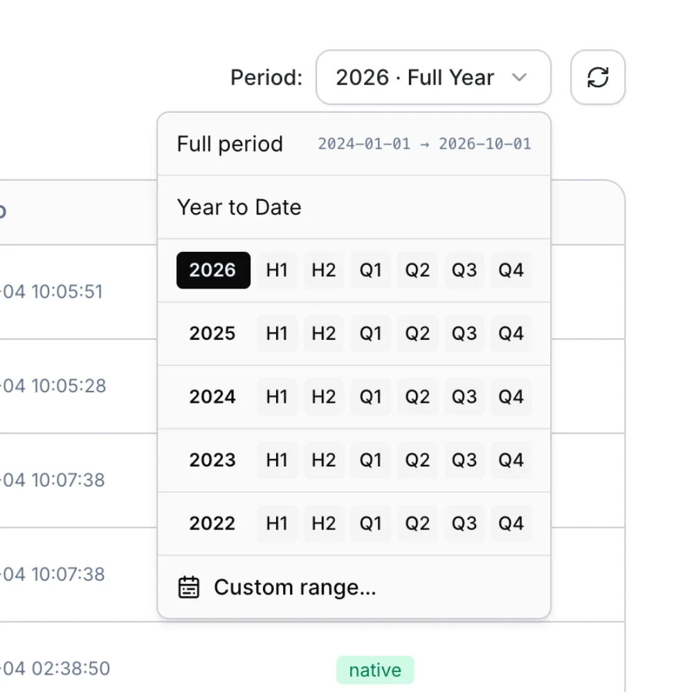Select full year 2024
Viewport: 692px width, 692px height.
(213, 397)
